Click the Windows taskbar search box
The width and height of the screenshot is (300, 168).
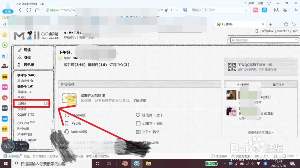(x=52, y=164)
